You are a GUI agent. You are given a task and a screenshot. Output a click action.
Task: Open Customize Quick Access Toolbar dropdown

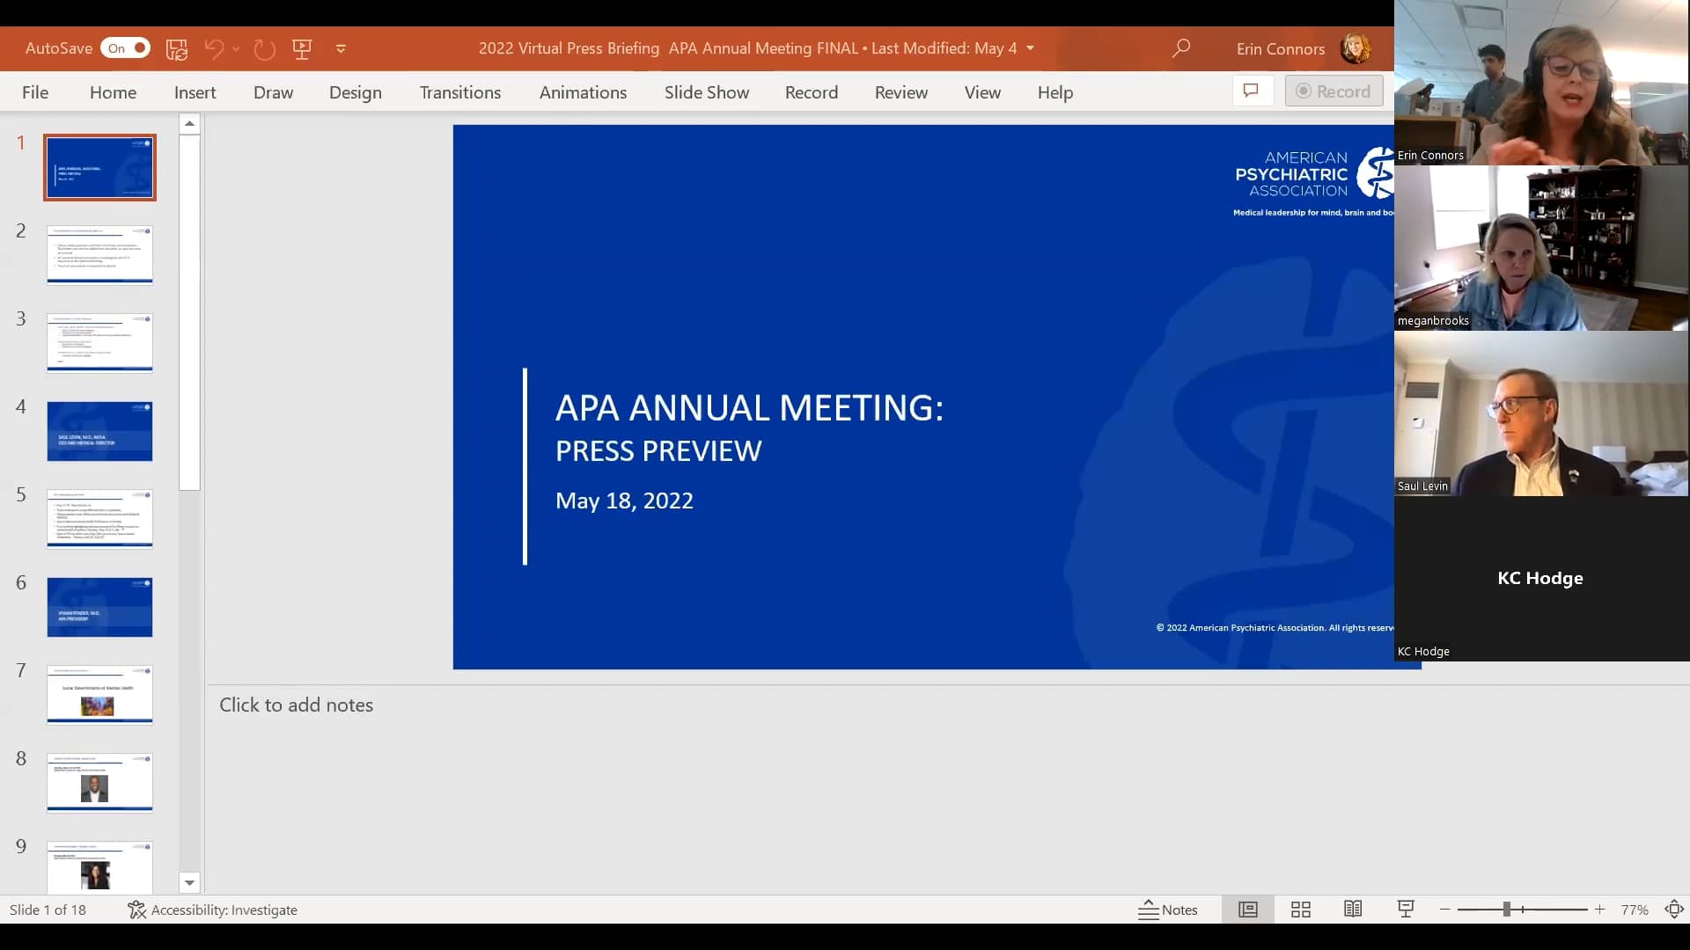point(341,49)
